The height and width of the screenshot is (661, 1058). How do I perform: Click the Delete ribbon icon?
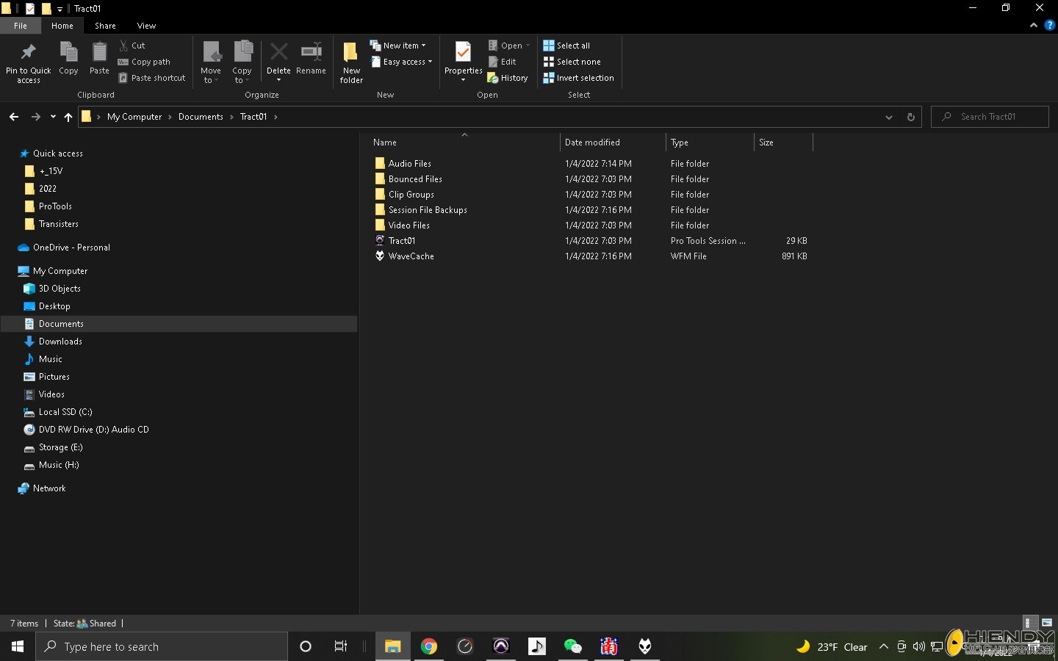[278, 52]
